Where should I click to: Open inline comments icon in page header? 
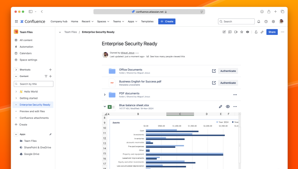point(230,32)
